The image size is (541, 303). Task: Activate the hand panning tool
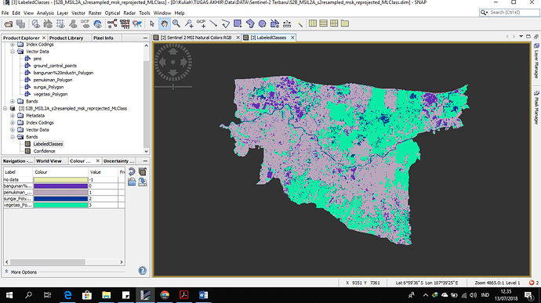(164, 23)
